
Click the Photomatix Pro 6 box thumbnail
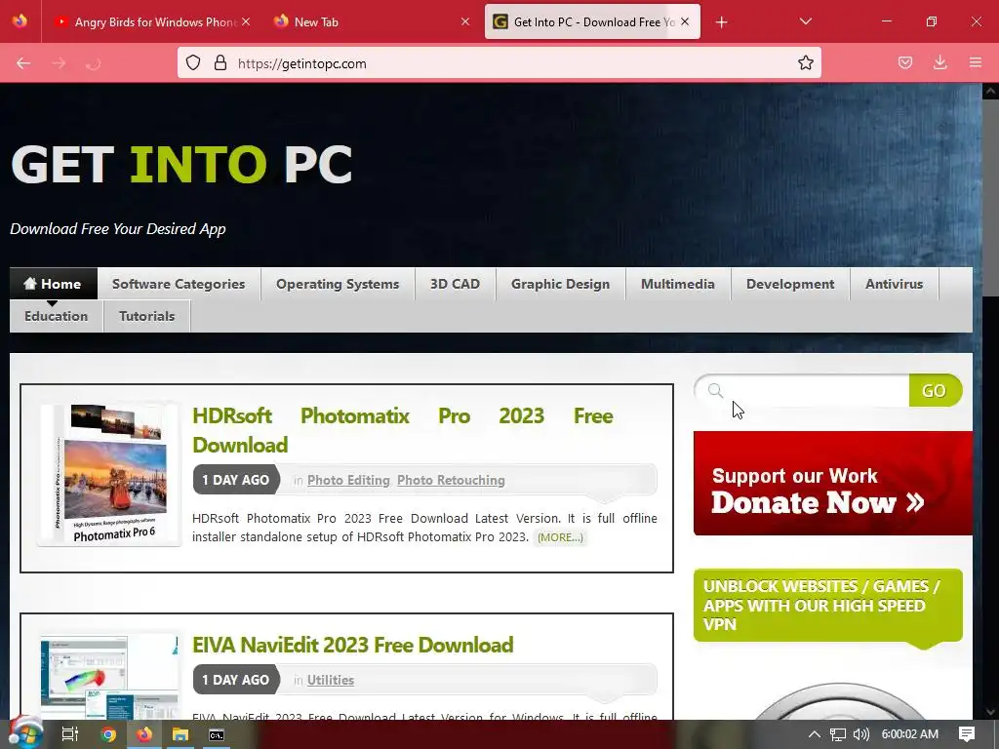pyautogui.click(x=109, y=475)
